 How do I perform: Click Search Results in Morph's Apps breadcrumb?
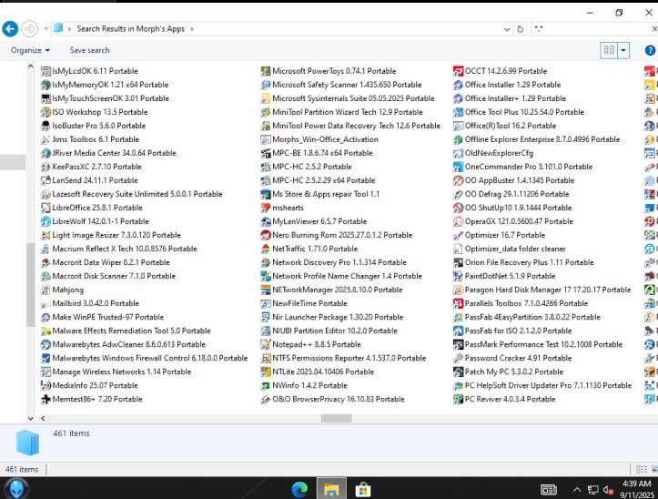coord(130,29)
